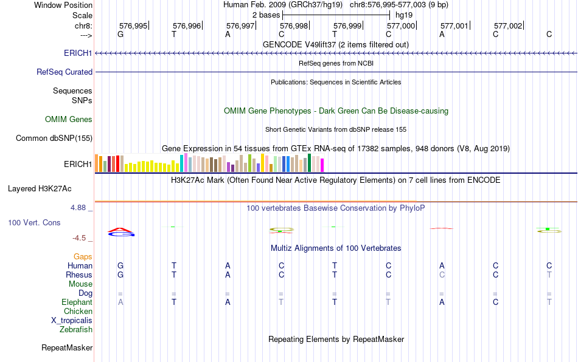
Task: Click the 576,996 ruler position
Action: 187,26
